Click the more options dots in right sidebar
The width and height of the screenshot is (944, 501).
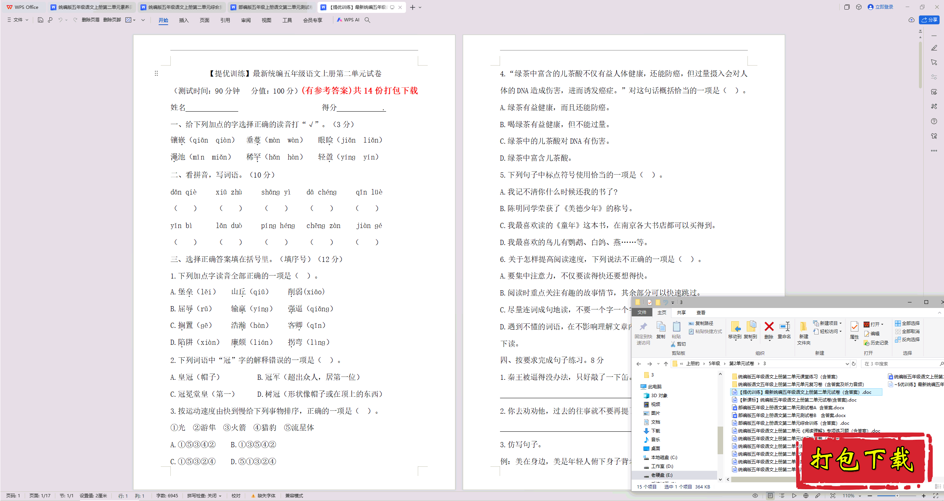click(934, 150)
